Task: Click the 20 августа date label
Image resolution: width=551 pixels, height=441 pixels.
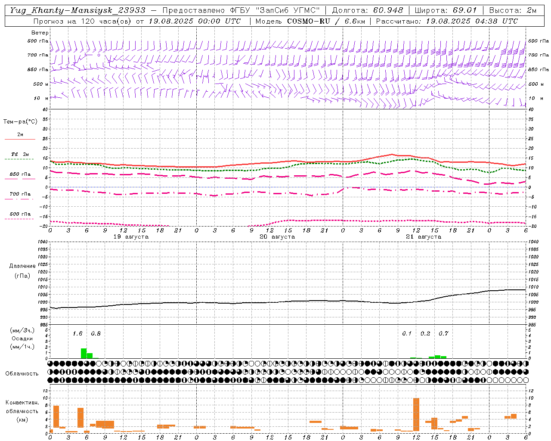Action: point(277,237)
